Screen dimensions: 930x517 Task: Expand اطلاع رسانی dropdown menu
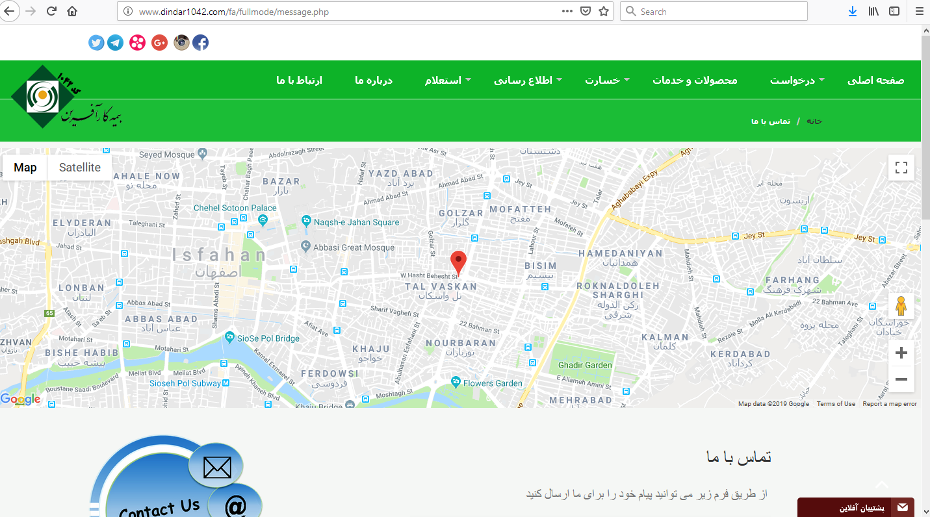tap(528, 80)
